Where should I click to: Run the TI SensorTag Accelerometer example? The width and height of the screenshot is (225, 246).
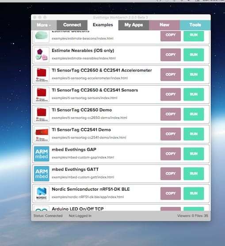click(194, 74)
